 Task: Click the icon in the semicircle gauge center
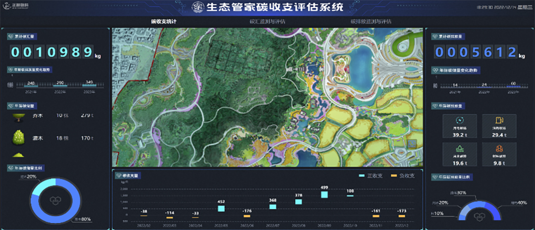pyautogui.click(x=478, y=216)
